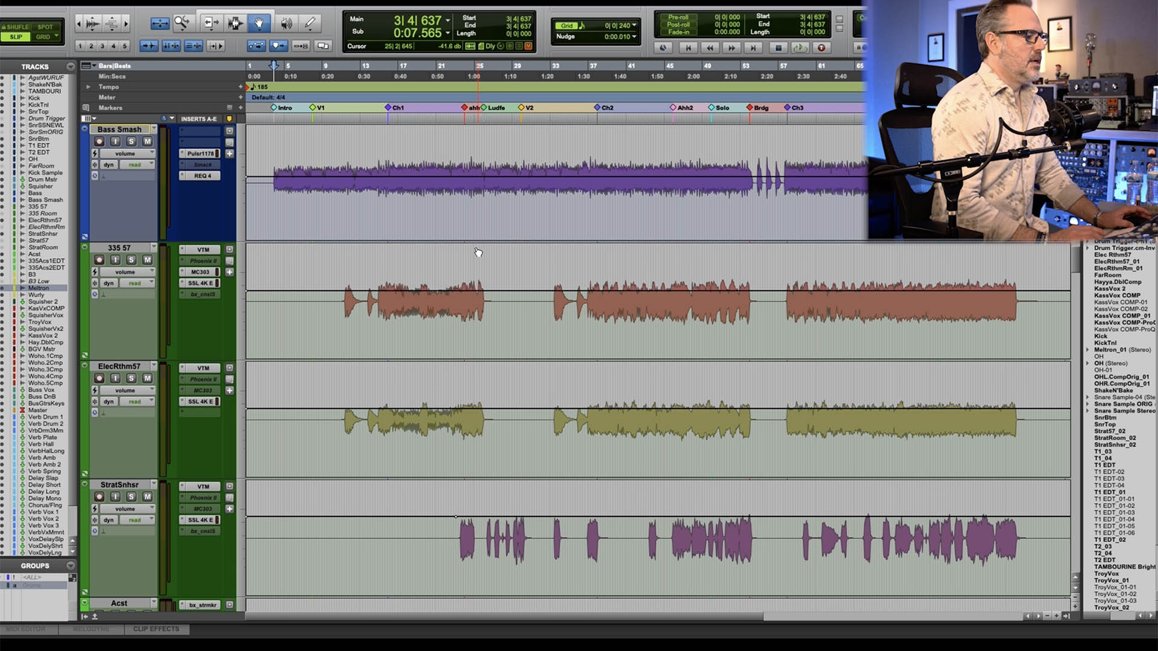Open REQ 4 insert on Bass Smash
This screenshot has height=651, width=1158.
[200, 176]
